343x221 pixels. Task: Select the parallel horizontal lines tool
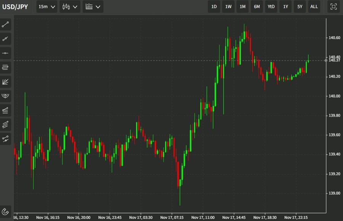[x=5, y=68]
